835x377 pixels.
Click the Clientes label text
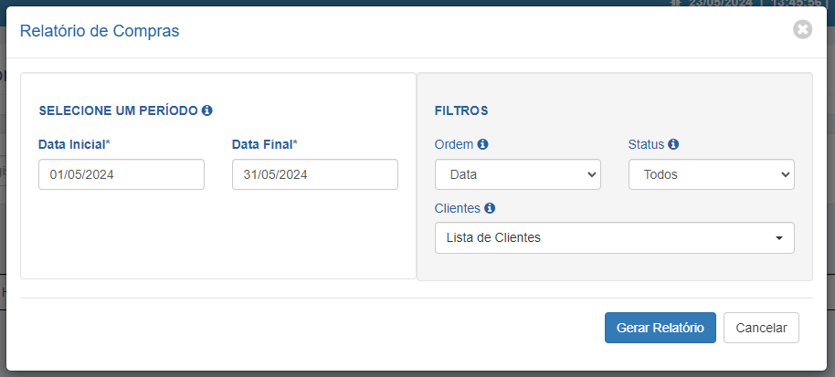point(458,208)
